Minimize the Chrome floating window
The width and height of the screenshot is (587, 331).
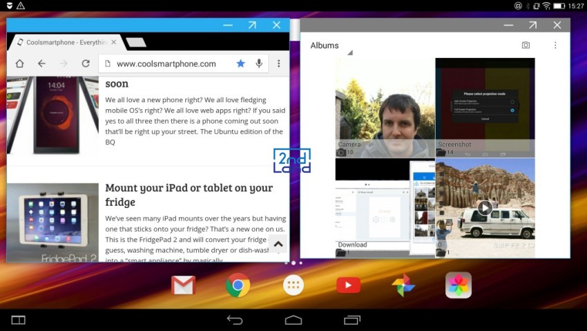228,25
